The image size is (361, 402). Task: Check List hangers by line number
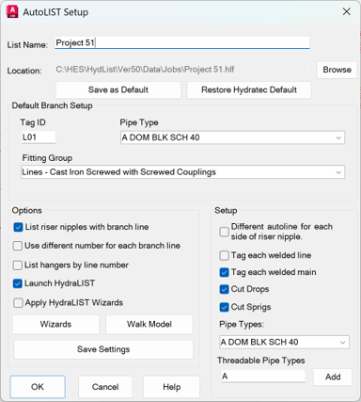tap(18, 265)
